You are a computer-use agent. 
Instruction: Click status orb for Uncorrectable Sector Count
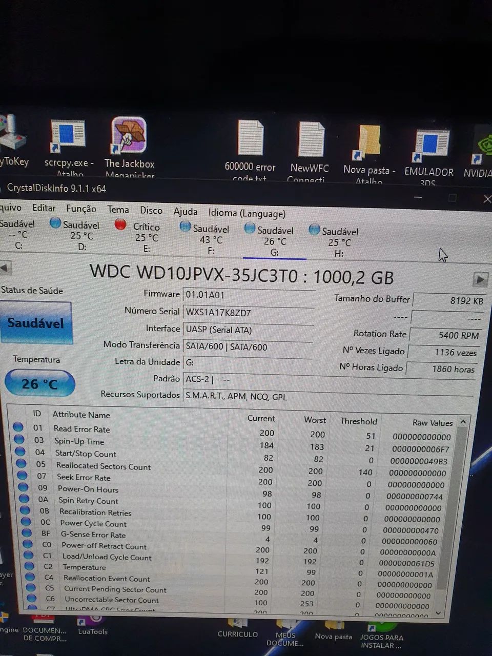pyautogui.click(x=32, y=598)
